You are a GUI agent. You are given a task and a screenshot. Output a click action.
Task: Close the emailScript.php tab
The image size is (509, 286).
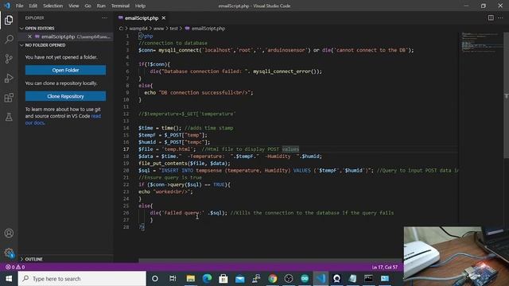[164, 17]
